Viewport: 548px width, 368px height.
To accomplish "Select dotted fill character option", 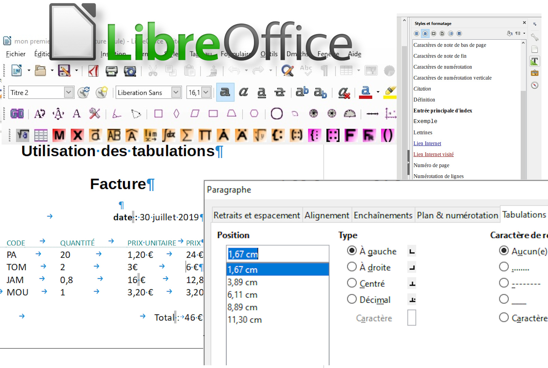I will click(514, 267).
